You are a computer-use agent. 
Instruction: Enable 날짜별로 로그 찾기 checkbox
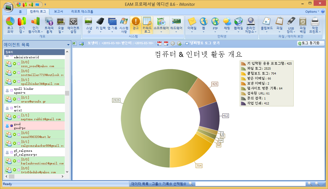187,43
